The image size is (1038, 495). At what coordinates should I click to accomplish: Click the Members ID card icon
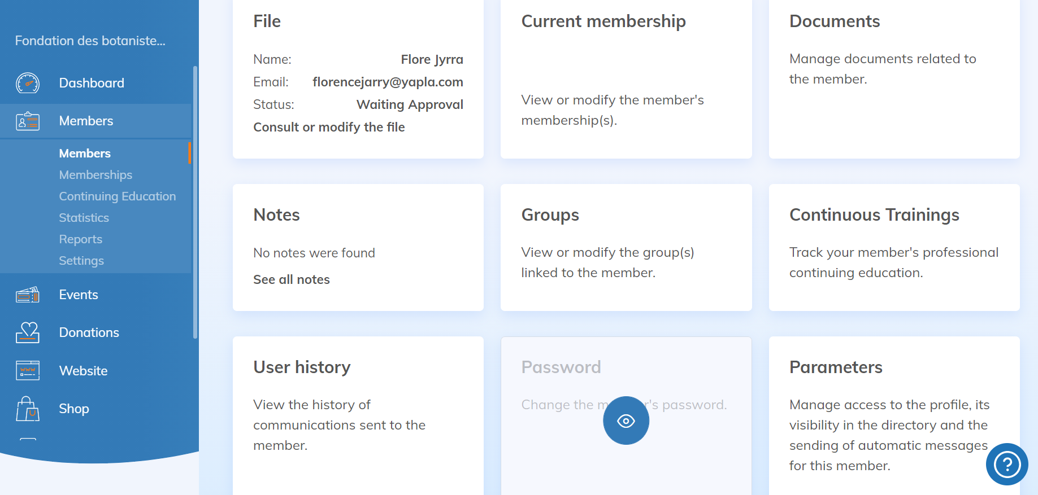[28, 121]
